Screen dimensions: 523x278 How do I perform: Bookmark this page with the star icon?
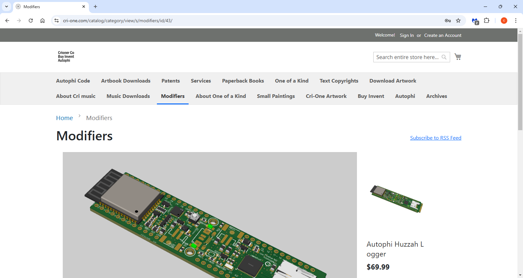tap(458, 21)
